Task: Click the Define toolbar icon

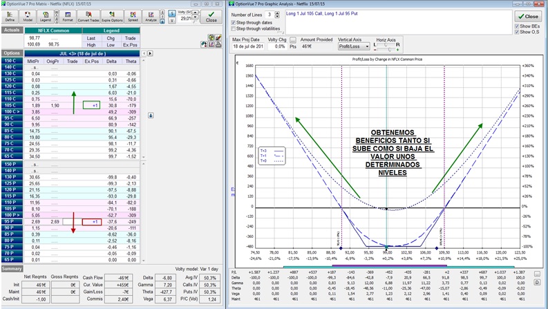Action: [10, 16]
